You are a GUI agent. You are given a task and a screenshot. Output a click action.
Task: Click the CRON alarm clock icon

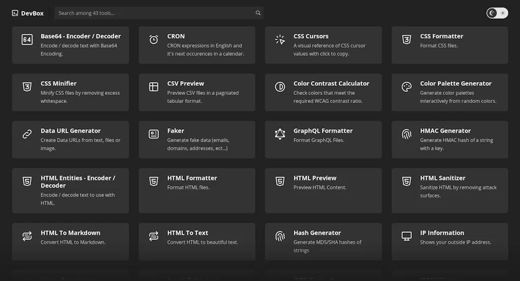[x=153, y=40]
